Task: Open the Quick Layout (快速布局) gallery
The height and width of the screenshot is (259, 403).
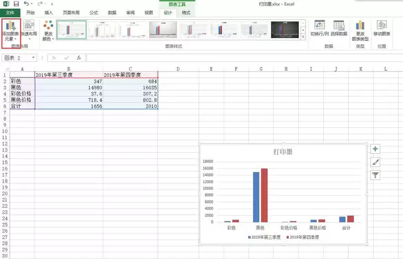Action: 29,31
